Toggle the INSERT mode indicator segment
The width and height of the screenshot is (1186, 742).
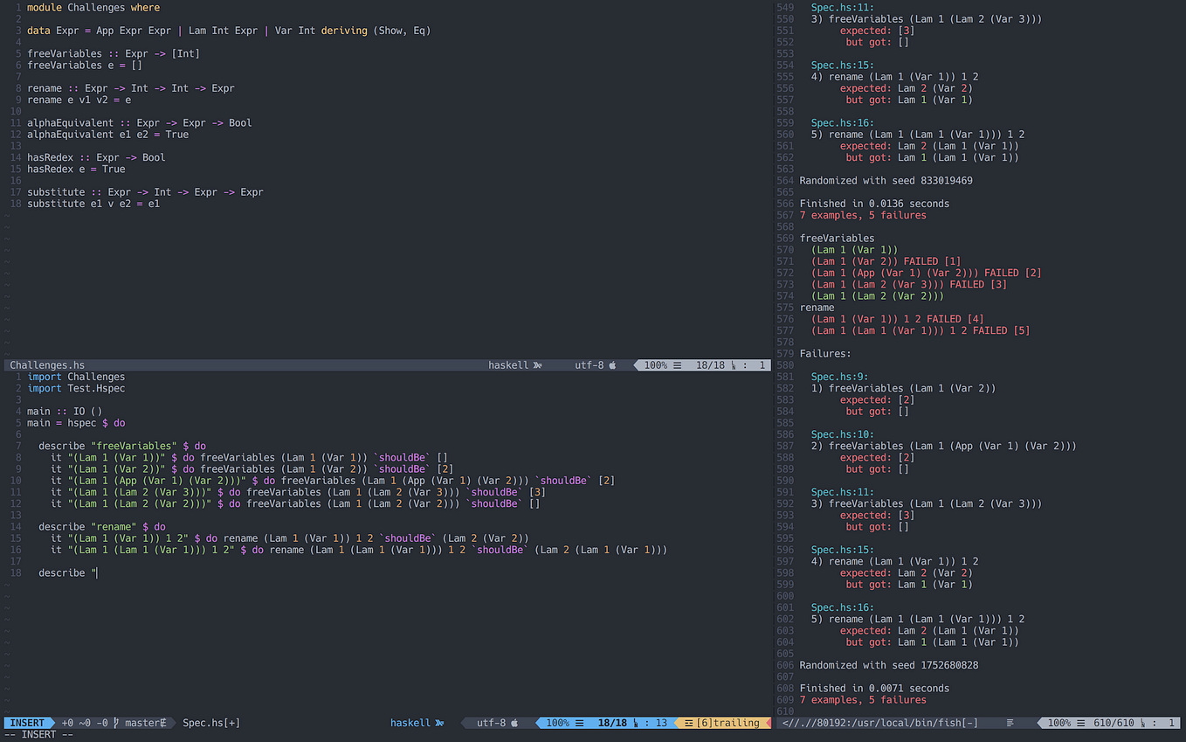click(x=26, y=723)
